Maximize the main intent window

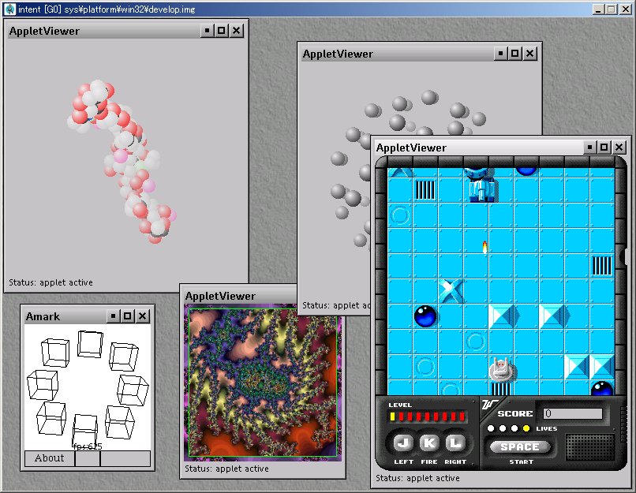(612, 9)
